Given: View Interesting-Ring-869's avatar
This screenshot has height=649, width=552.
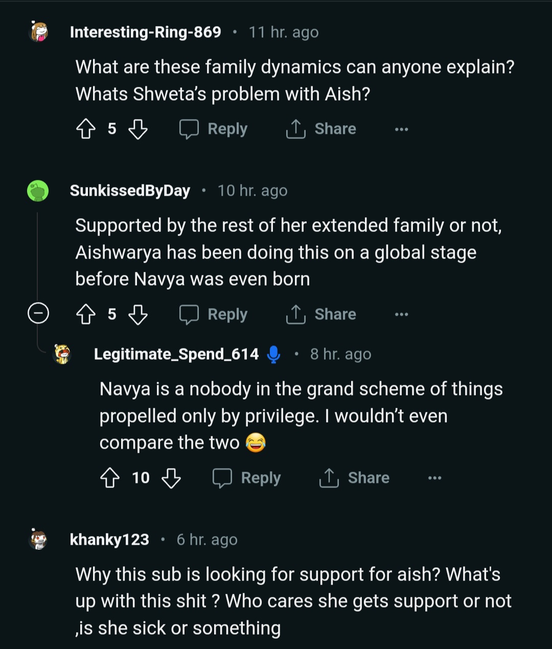Looking at the screenshot, I should [x=38, y=32].
